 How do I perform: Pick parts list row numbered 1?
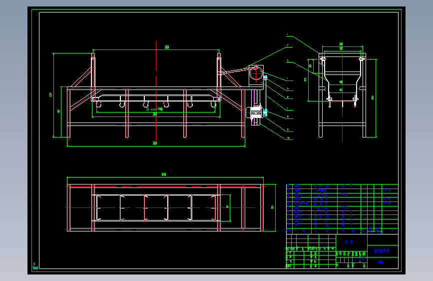[342, 225]
